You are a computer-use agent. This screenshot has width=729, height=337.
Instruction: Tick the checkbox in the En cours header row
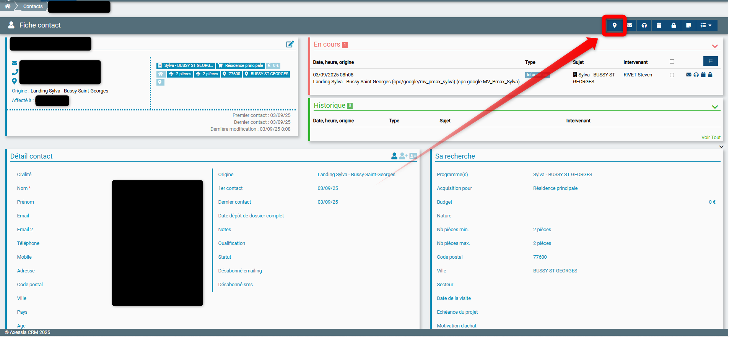pos(672,62)
